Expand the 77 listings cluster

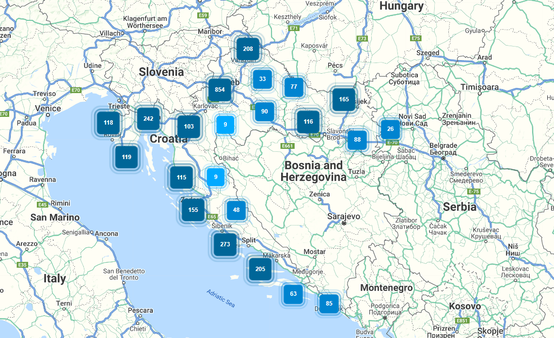[x=294, y=87]
